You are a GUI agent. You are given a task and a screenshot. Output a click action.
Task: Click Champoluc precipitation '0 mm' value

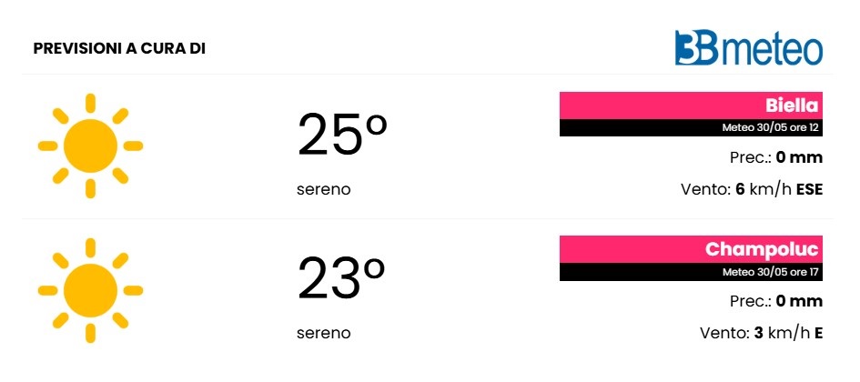[799, 301]
